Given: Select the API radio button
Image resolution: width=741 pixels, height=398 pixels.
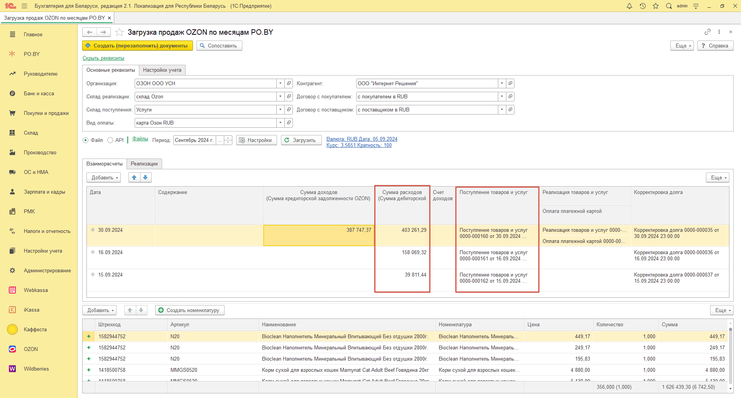Looking at the screenshot, I should pyautogui.click(x=110, y=140).
